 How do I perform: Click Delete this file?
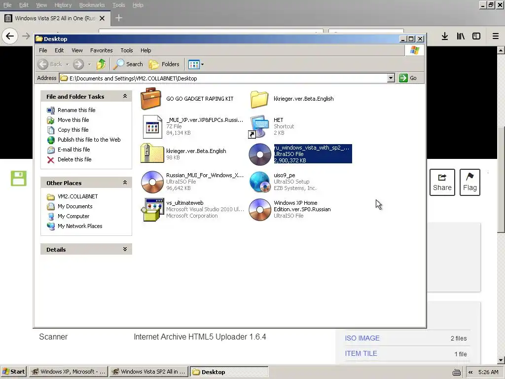coord(74,159)
